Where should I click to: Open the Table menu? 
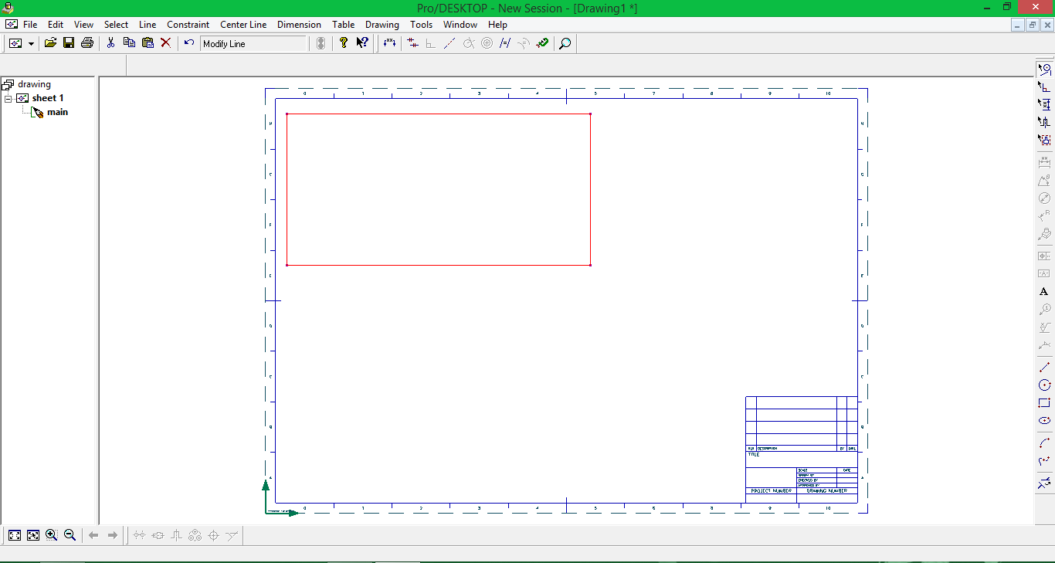pos(344,25)
